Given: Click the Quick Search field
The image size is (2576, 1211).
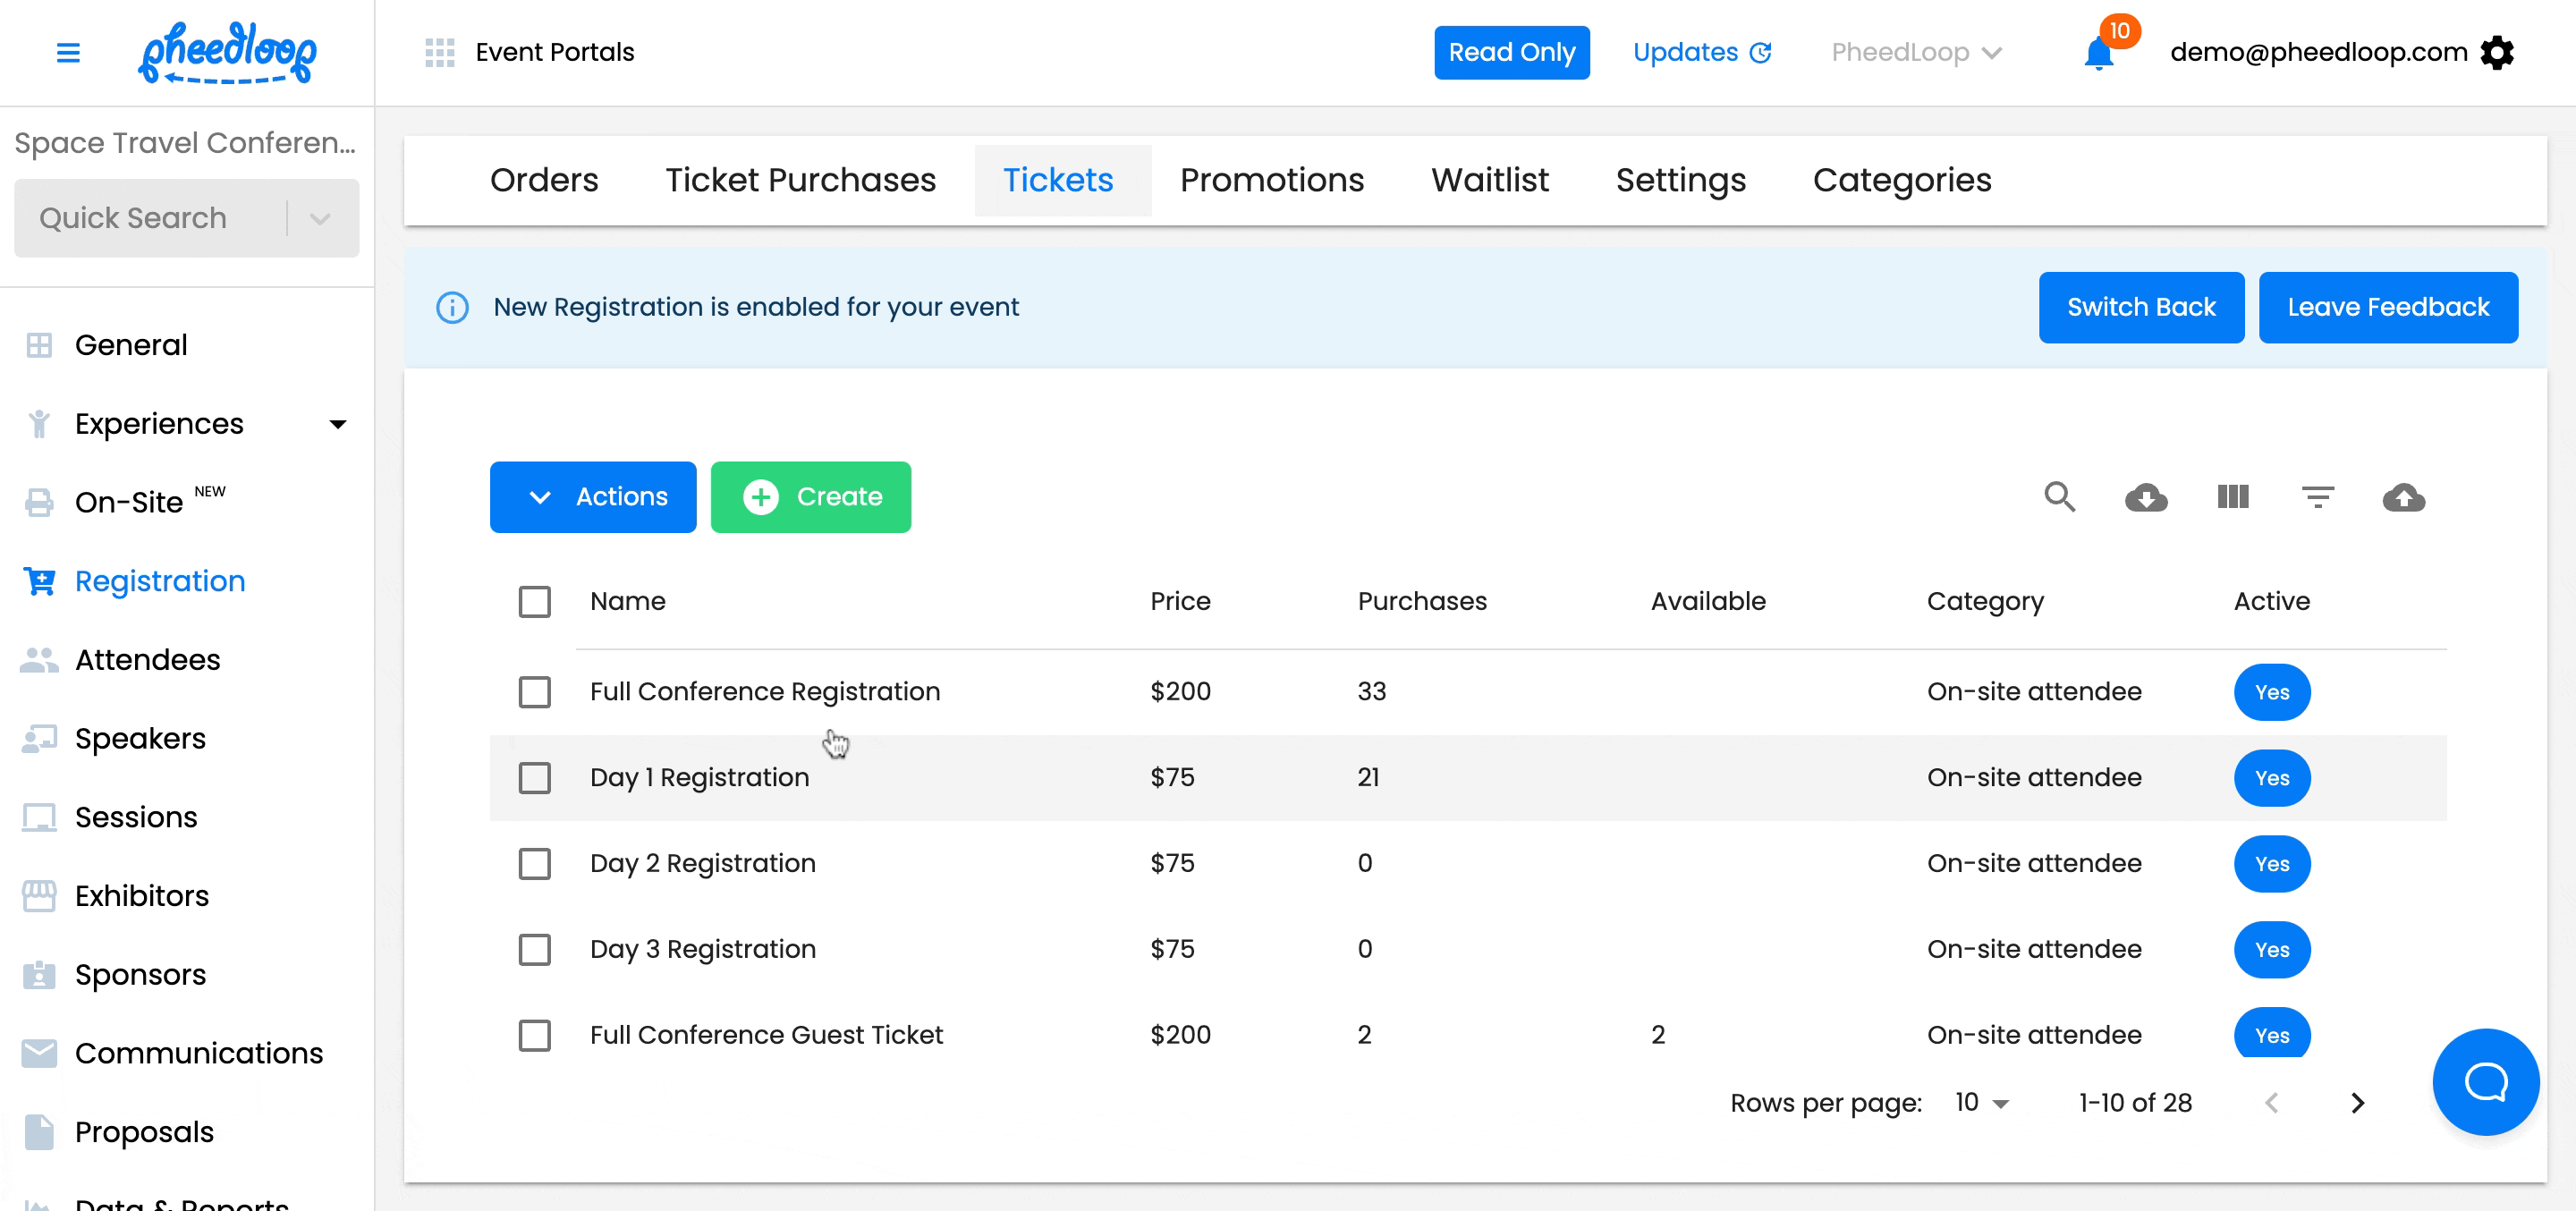Looking at the screenshot, I should pos(150,218).
